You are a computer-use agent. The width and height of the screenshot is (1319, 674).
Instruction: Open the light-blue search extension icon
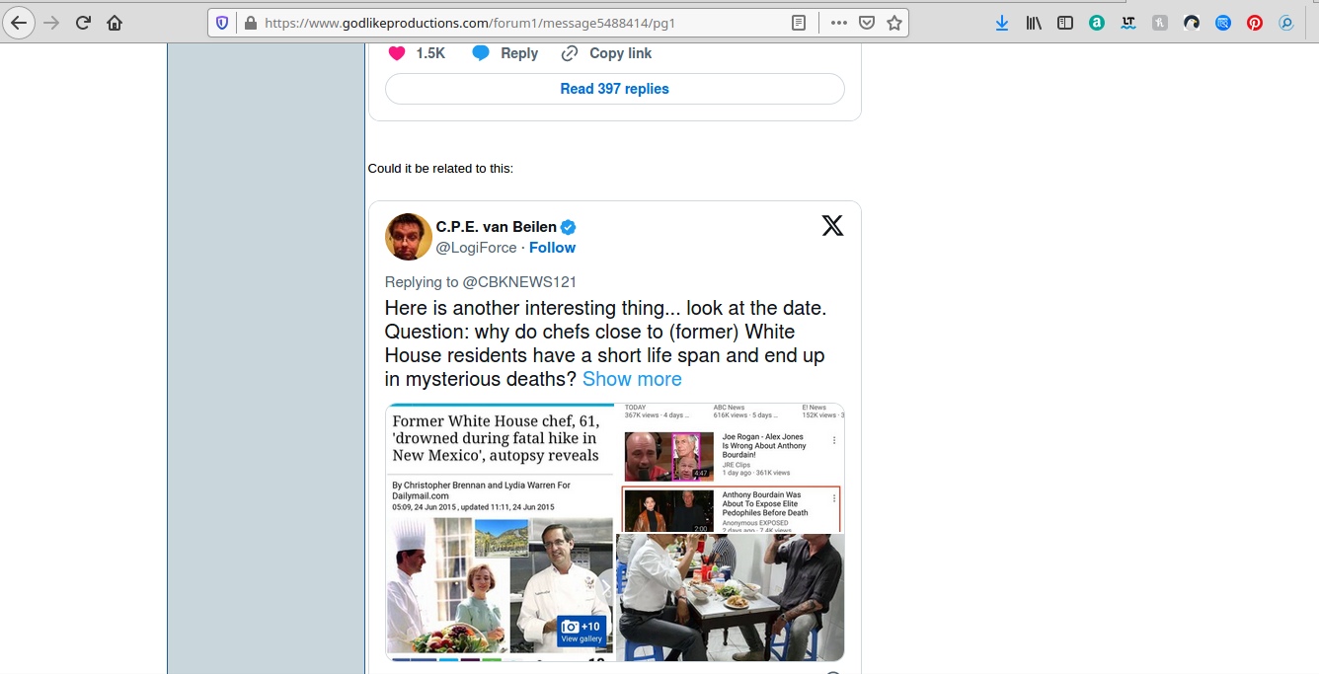1286,23
